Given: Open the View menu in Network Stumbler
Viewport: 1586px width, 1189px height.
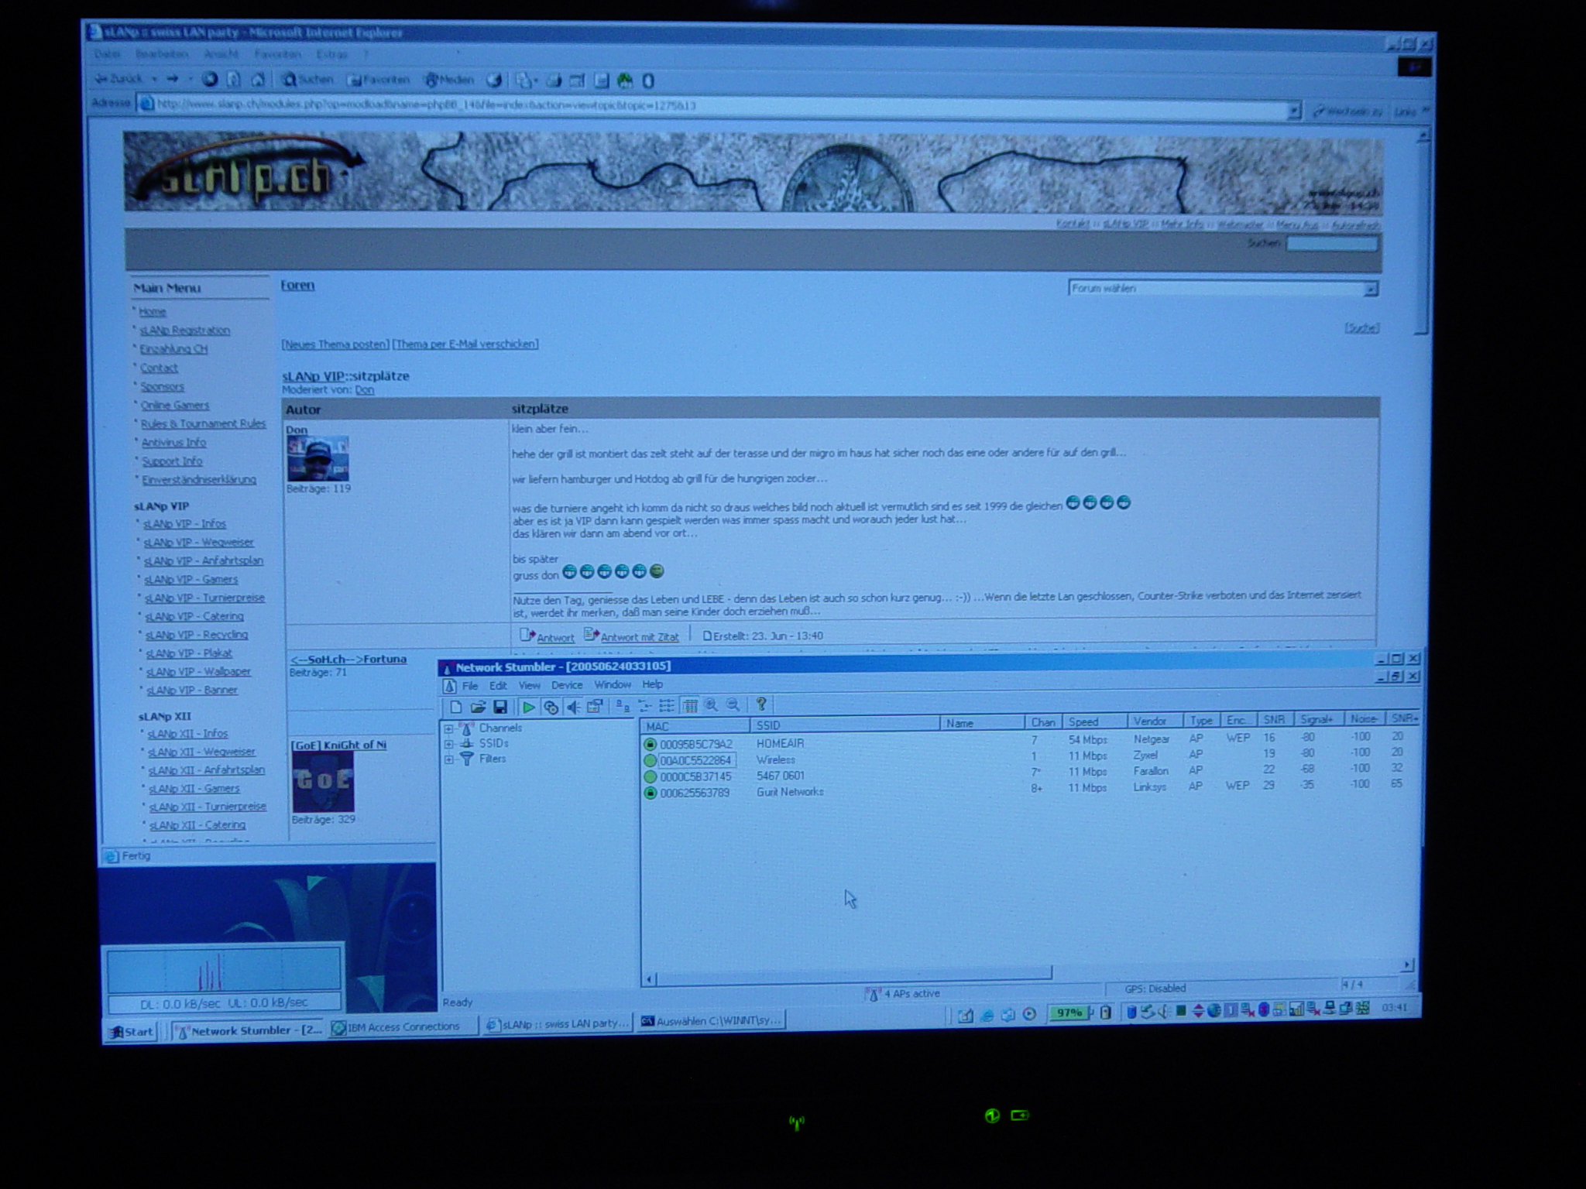Looking at the screenshot, I should click(x=529, y=685).
